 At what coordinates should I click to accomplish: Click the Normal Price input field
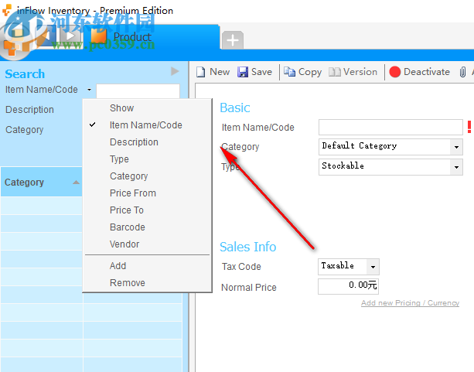348,286
